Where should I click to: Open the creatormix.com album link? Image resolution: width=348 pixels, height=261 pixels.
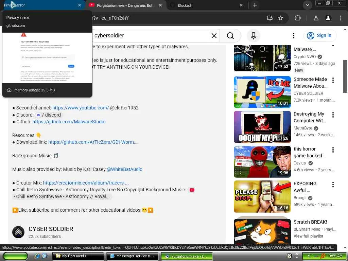pyautogui.click(x=86, y=183)
